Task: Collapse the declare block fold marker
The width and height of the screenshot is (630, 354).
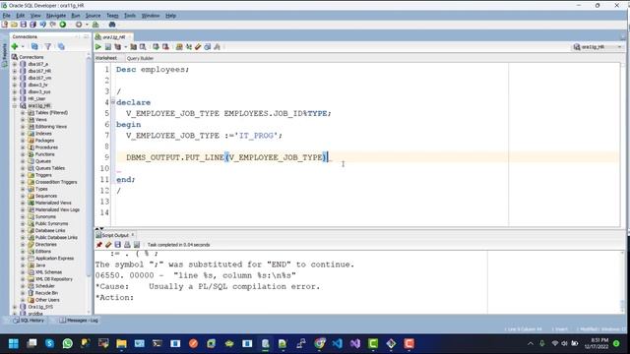Action: (x=113, y=102)
